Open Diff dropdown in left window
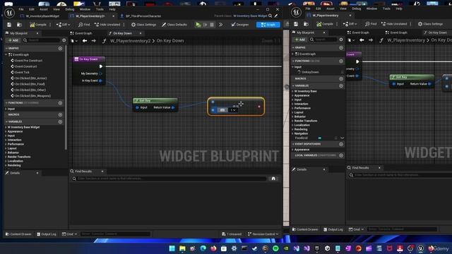Screen dimensions: 452x254 click(63, 25)
